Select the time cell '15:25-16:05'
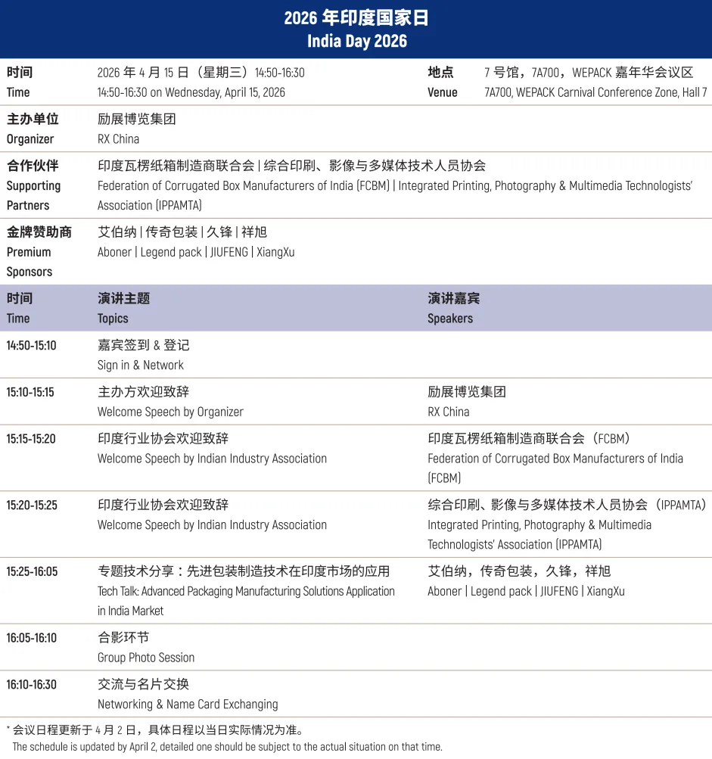The width and height of the screenshot is (712, 759). click(x=32, y=571)
